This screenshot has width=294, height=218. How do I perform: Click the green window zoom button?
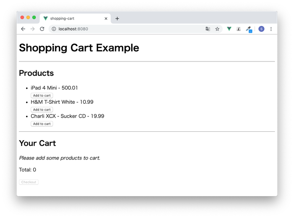34,18
